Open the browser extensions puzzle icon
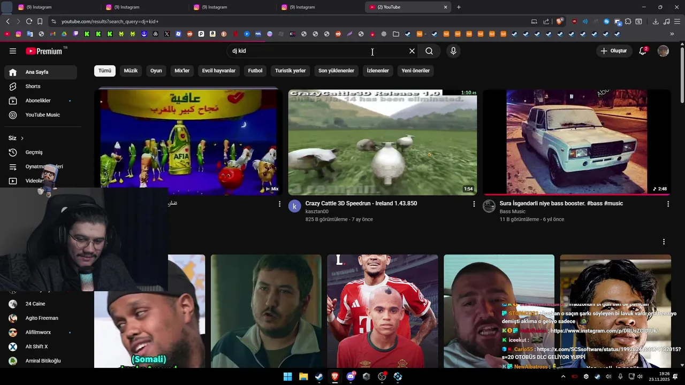This screenshot has width=685, height=385. (628, 21)
